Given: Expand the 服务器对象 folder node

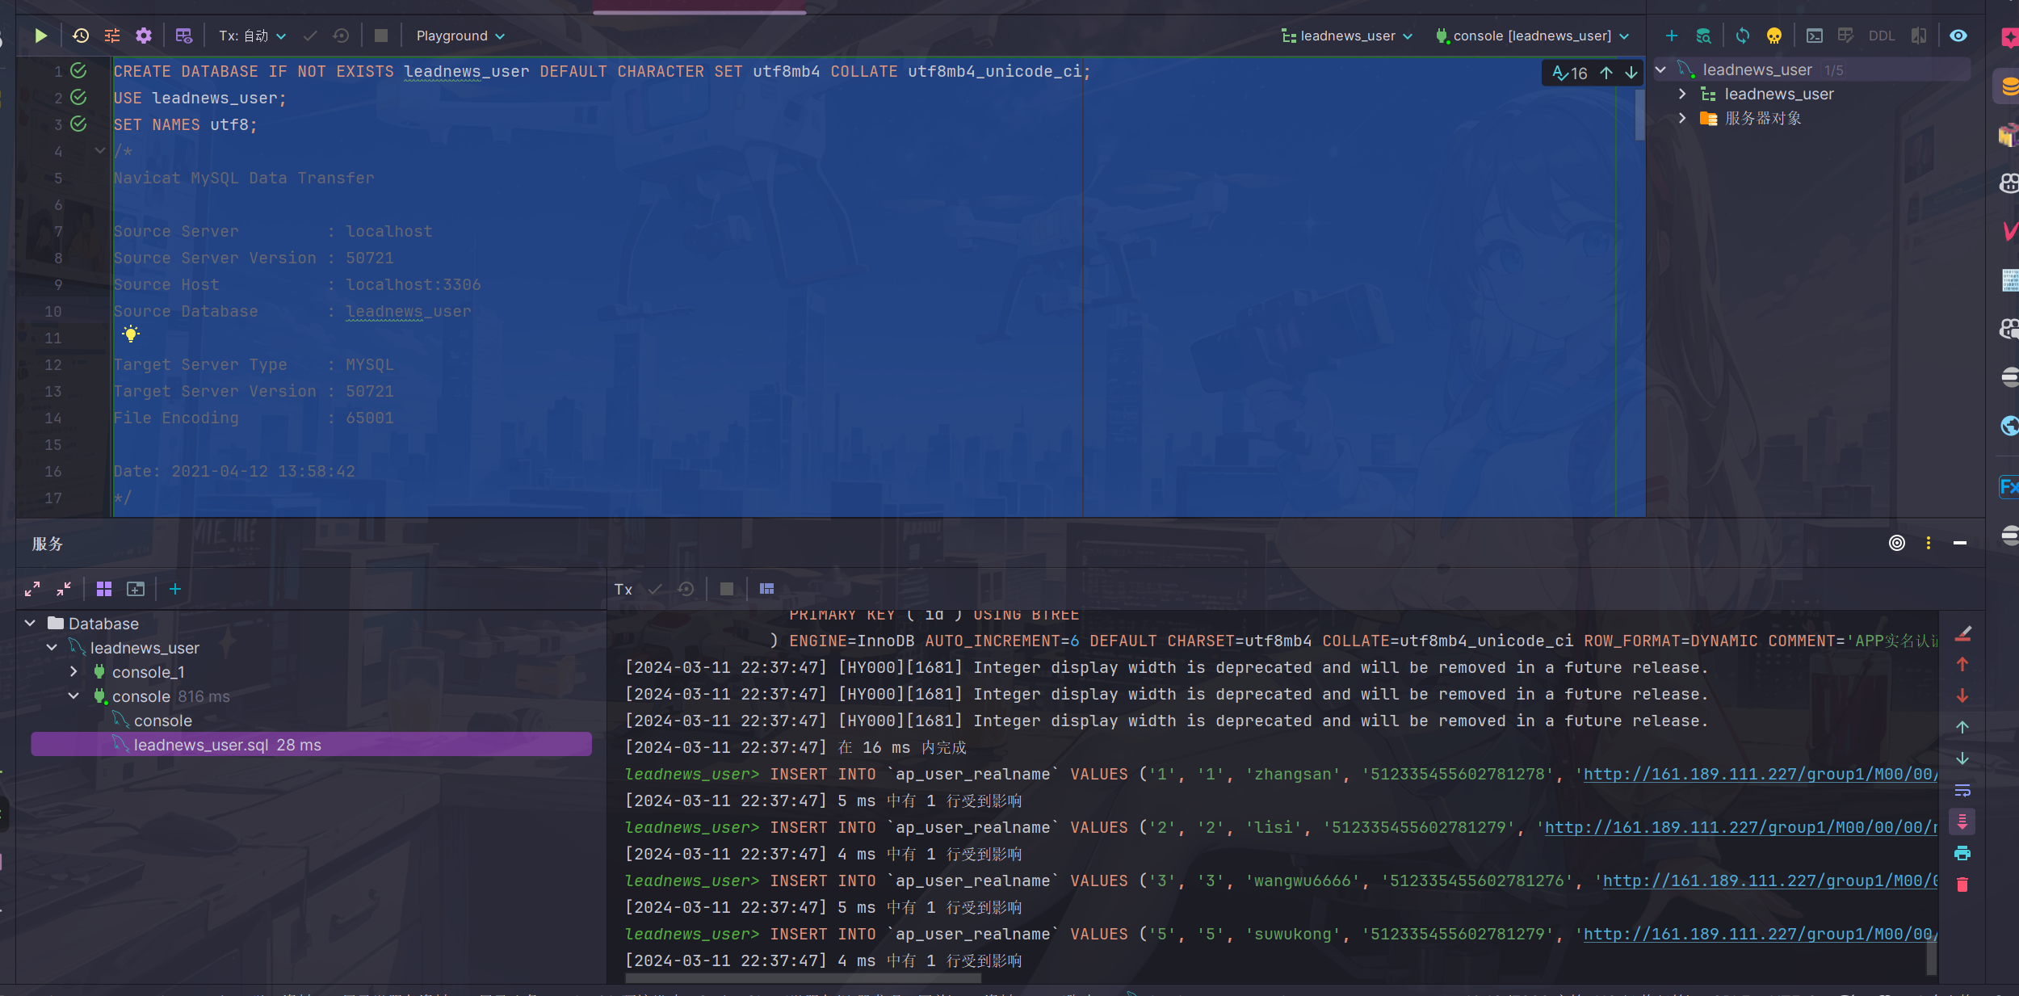Looking at the screenshot, I should coord(1682,118).
